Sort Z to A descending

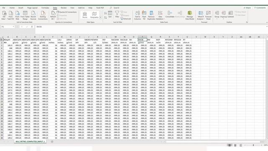click(106, 18)
